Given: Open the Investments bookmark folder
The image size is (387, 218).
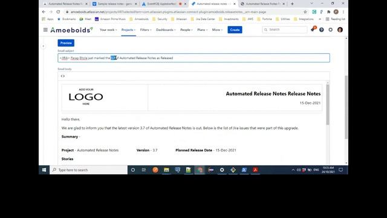Looking at the screenshot, I should 229,19.
